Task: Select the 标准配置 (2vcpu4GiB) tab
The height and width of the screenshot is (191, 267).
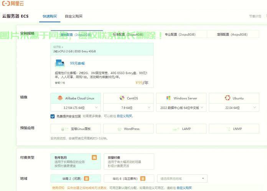Action: (x=128, y=35)
